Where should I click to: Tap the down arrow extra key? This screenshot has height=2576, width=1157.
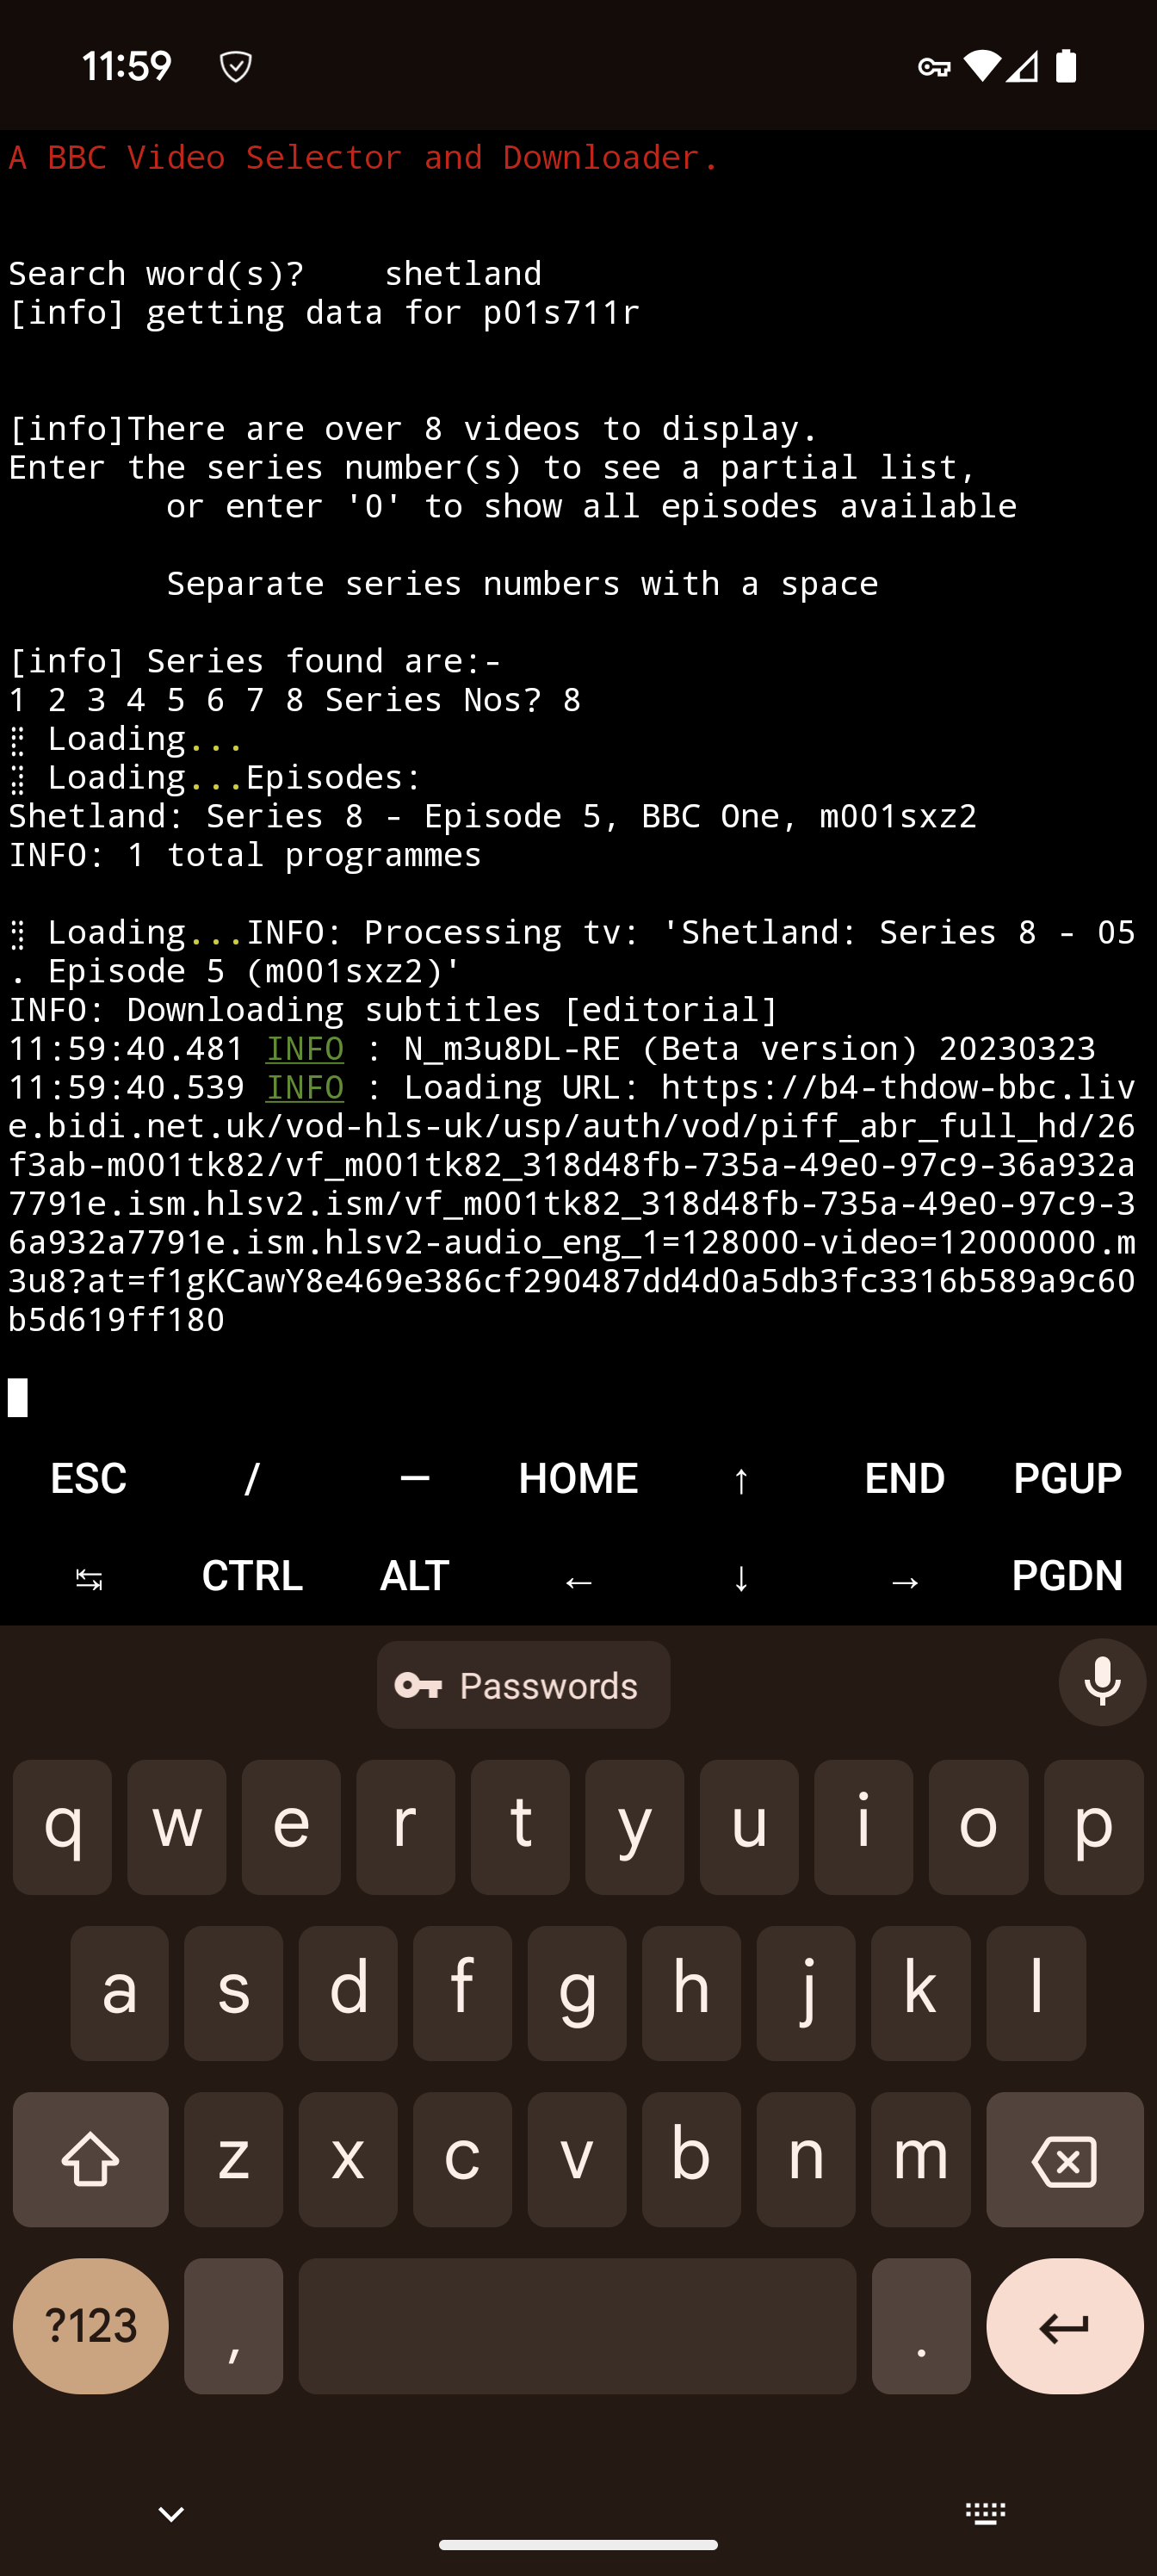click(x=741, y=1577)
